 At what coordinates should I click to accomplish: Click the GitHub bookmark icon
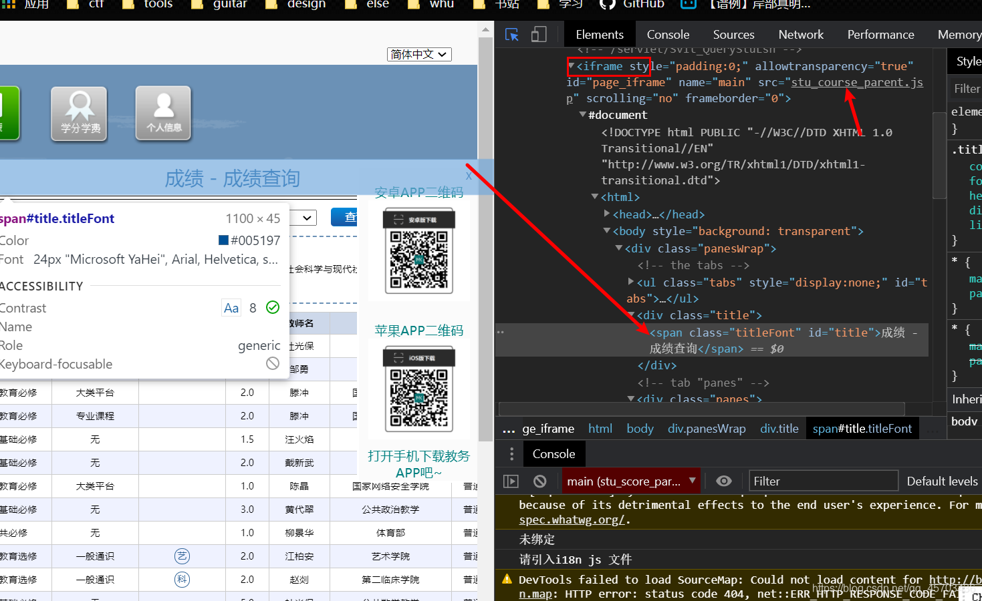tap(607, 4)
